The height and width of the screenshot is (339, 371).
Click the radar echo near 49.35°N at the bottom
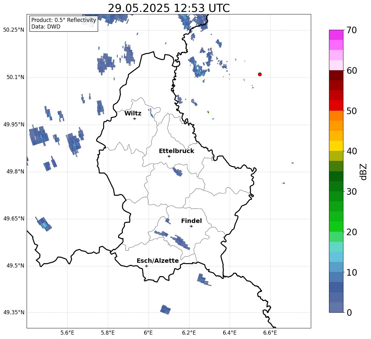[x=165, y=310]
